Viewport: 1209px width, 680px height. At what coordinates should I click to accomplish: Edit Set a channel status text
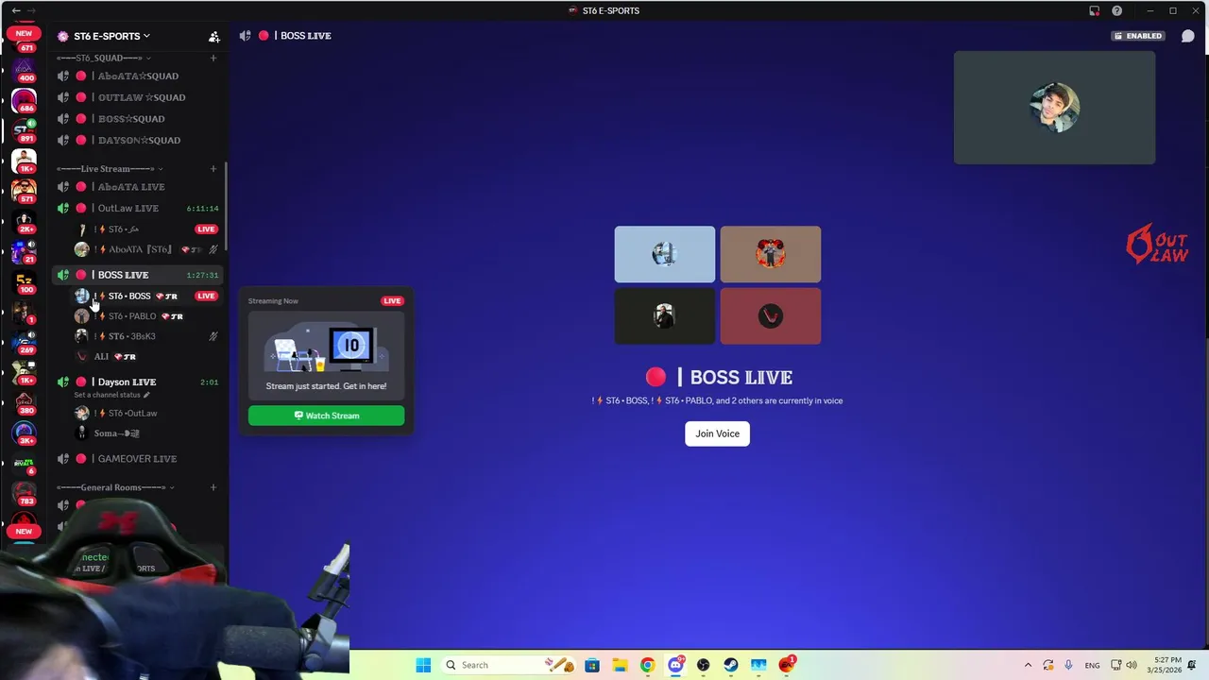click(x=111, y=395)
